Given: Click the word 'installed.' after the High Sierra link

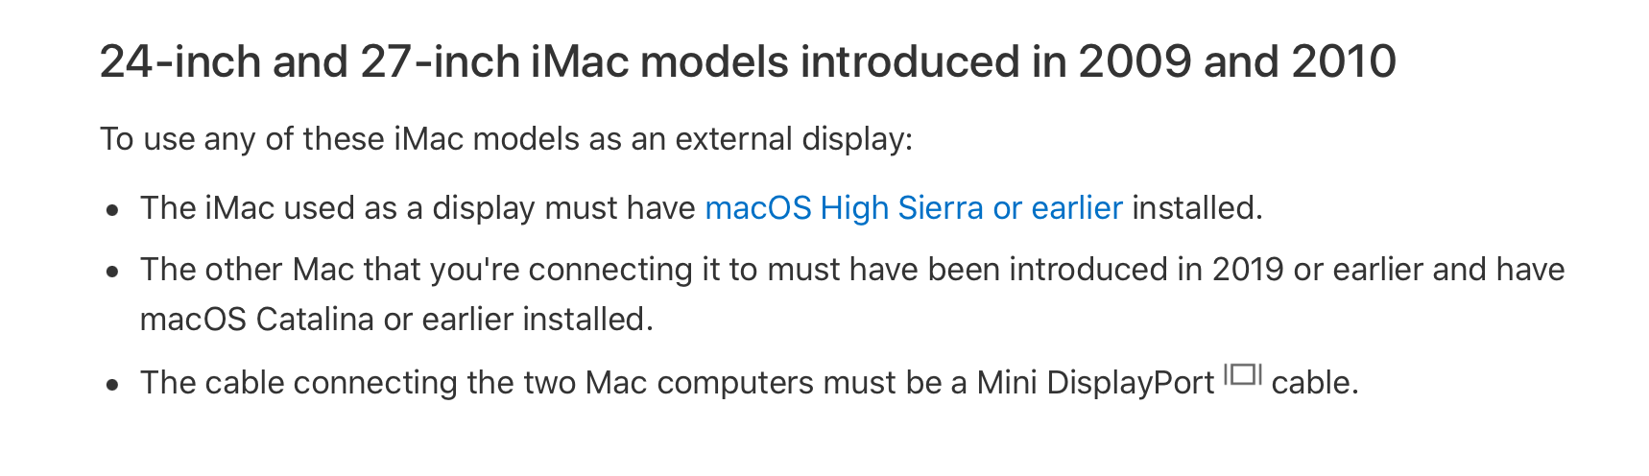Looking at the screenshot, I should 1197,208.
